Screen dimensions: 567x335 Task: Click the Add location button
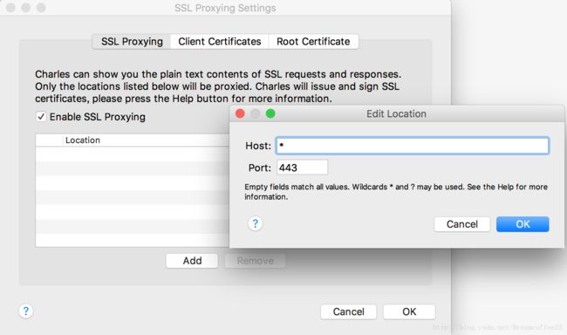click(192, 261)
